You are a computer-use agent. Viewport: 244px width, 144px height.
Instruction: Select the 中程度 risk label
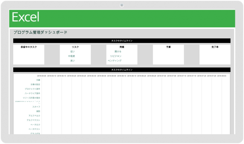(x=71, y=56)
